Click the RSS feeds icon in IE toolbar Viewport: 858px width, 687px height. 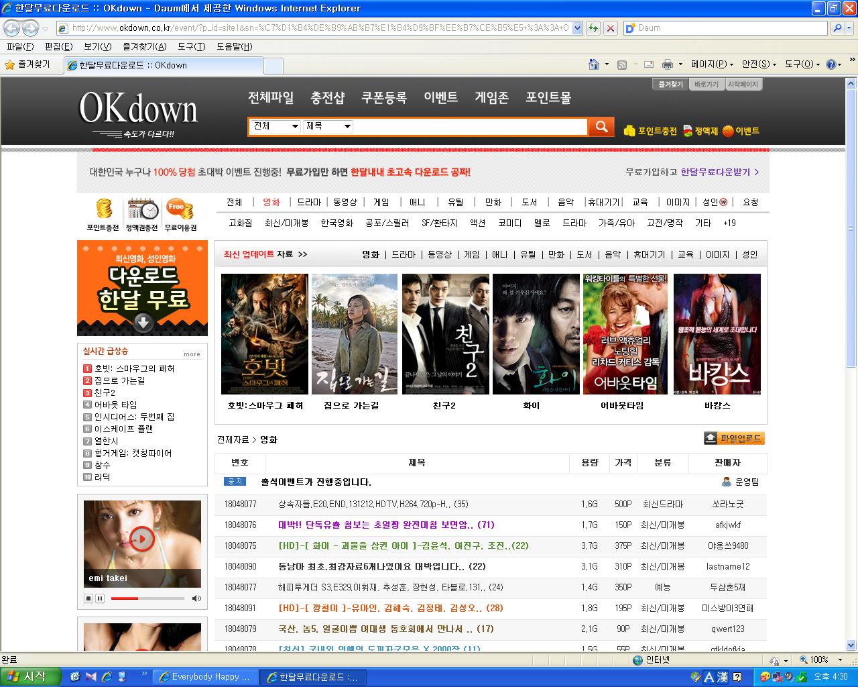[x=622, y=64]
